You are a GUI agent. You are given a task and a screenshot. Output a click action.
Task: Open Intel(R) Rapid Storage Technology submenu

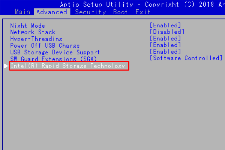(67, 66)
